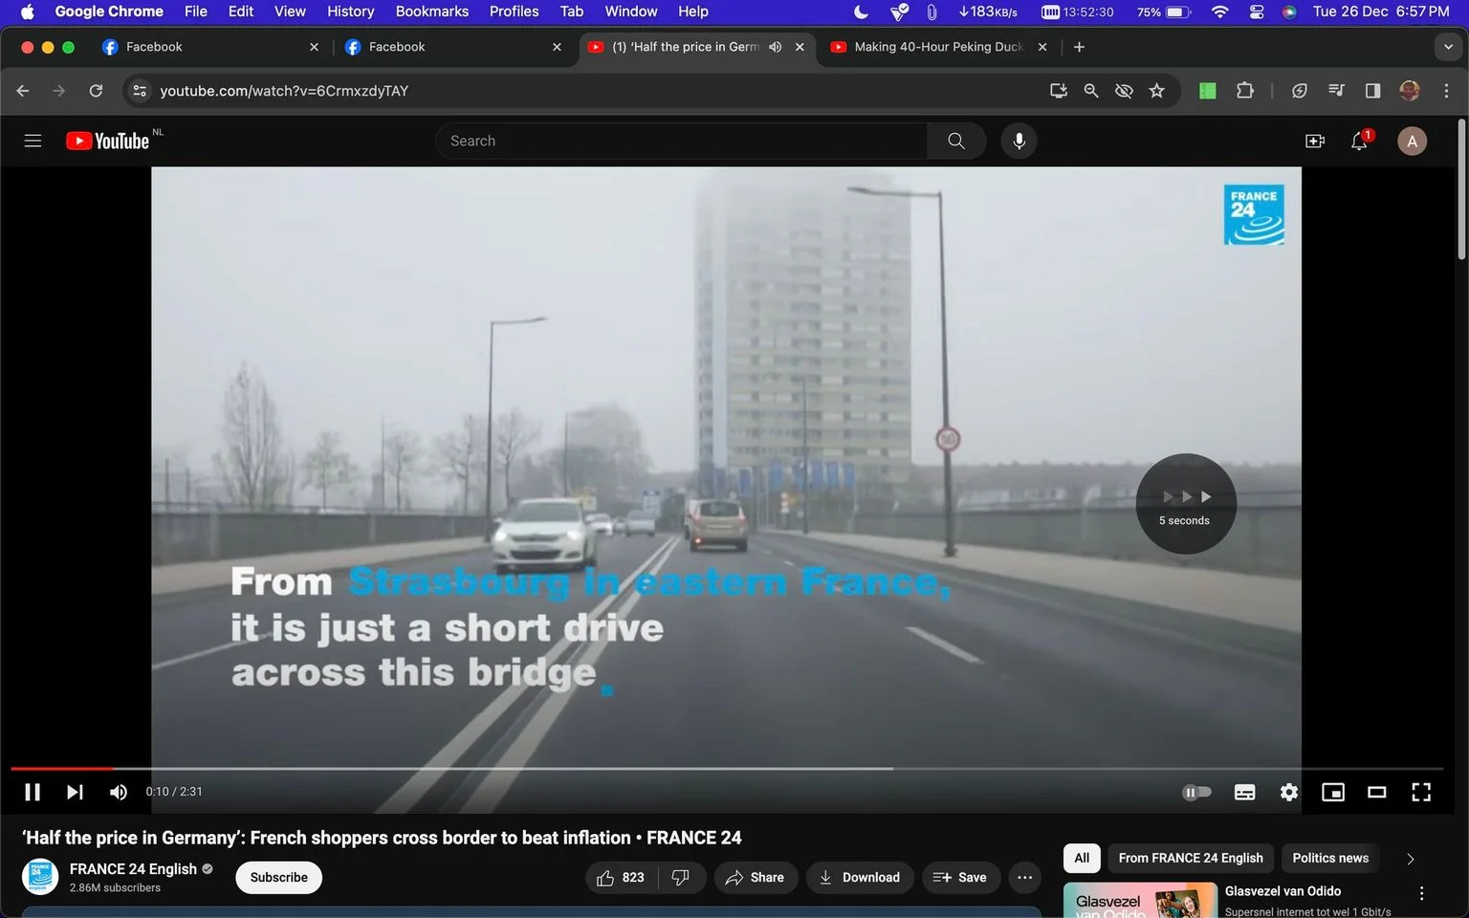The height and width of the screenshot is (918, 1469).
Task: Enter full screen mode
Action: coord(1421,792)
